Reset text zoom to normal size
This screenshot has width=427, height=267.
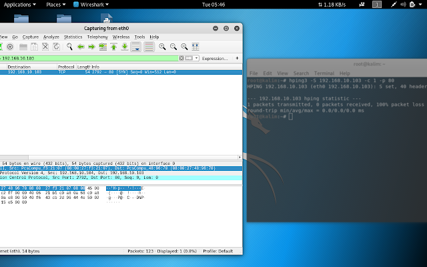coord(184,47)
